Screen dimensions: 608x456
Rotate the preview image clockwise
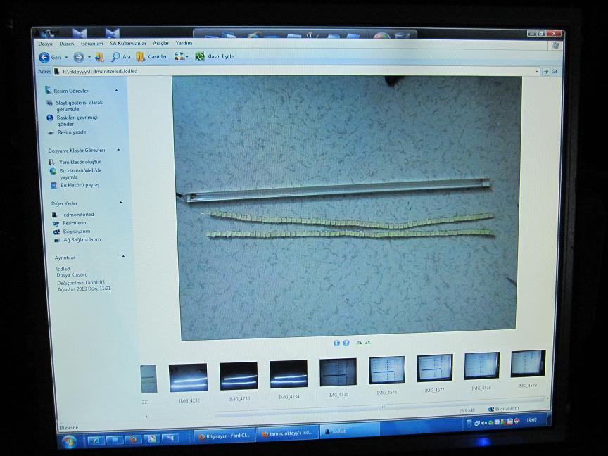[359, 343]
